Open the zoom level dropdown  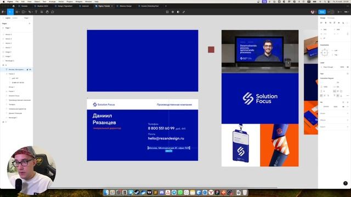pyautogui.click(x=346, y=12)
